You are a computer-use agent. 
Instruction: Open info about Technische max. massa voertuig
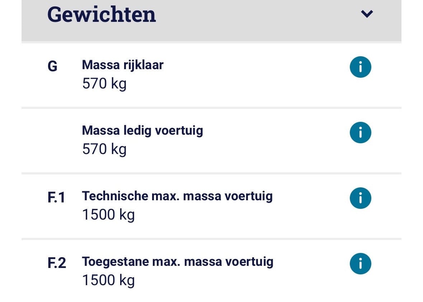coord(361,198)
